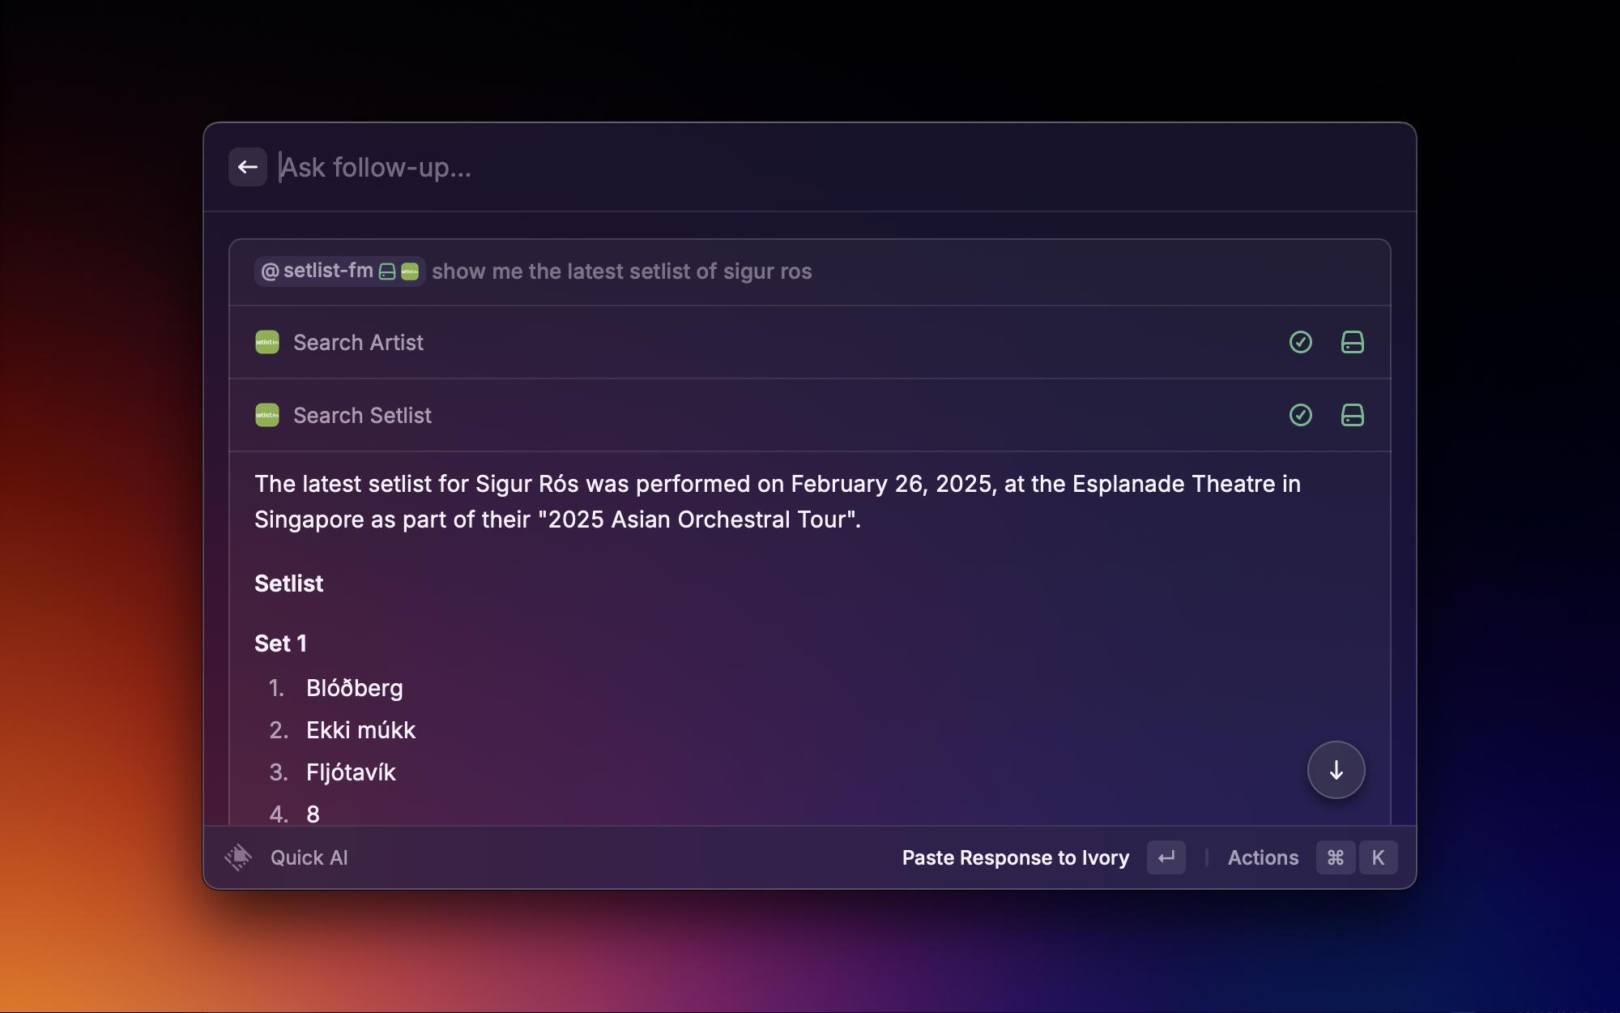Click song 'Blóðberg' in the list
Screen dimensions: 1620x1013
click(355, 688)
